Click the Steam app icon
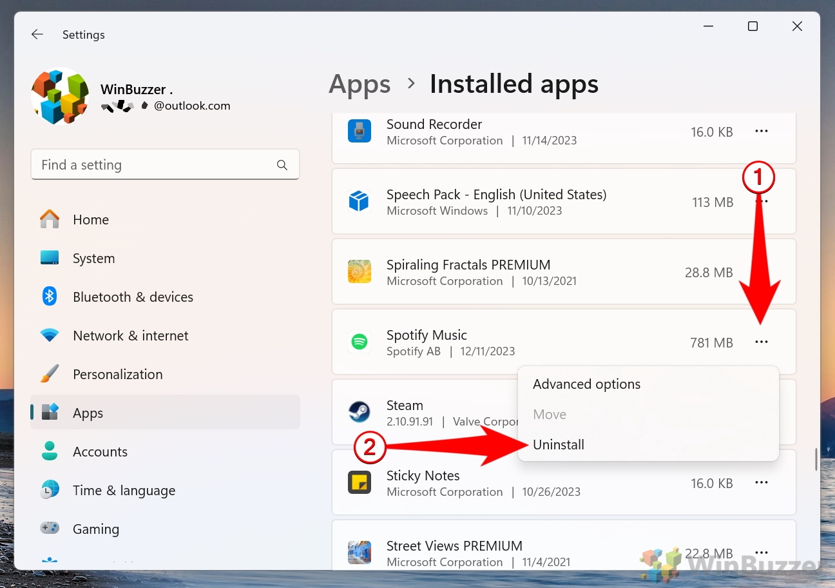Viewport: 835px width, 588px height. pos(359,412)
